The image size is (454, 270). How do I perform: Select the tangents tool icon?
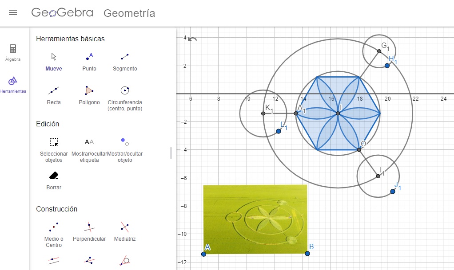point(125,260)
